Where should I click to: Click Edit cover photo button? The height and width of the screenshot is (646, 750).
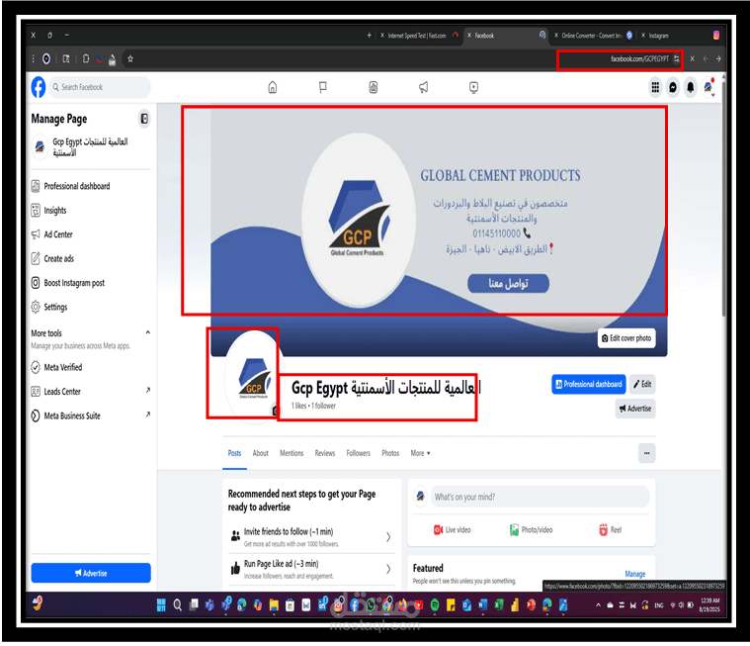tap(626, 338)
